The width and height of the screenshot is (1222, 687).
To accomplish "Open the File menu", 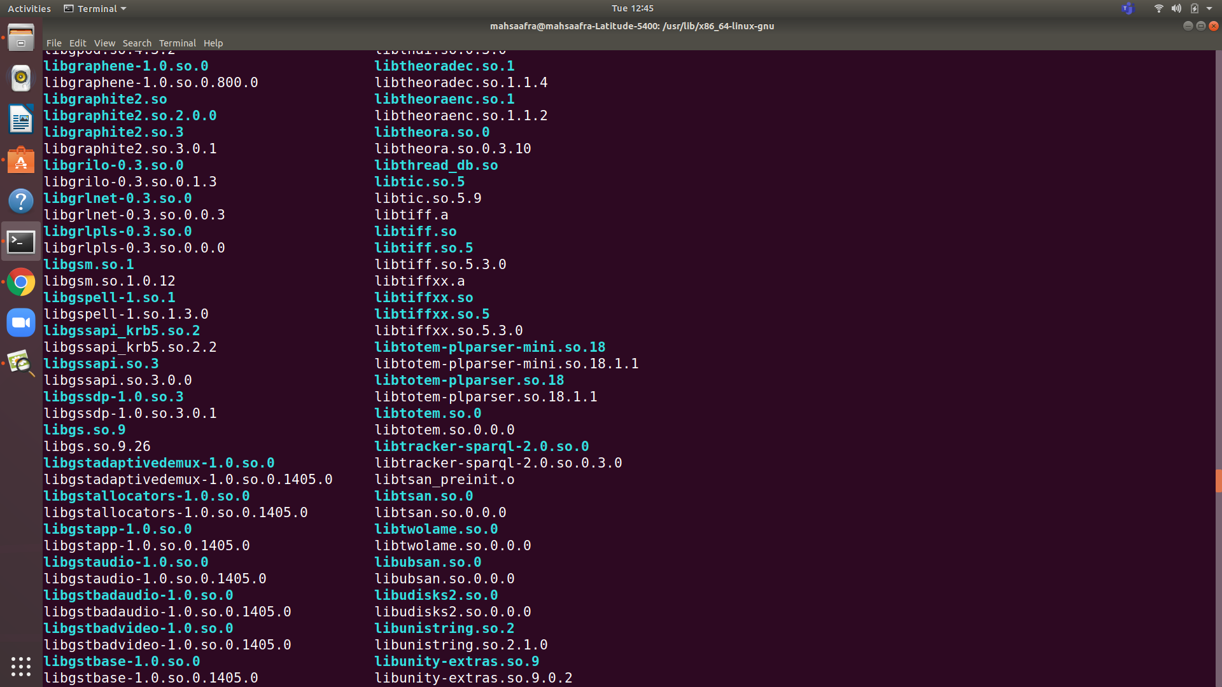I will (x=53, y=43).
